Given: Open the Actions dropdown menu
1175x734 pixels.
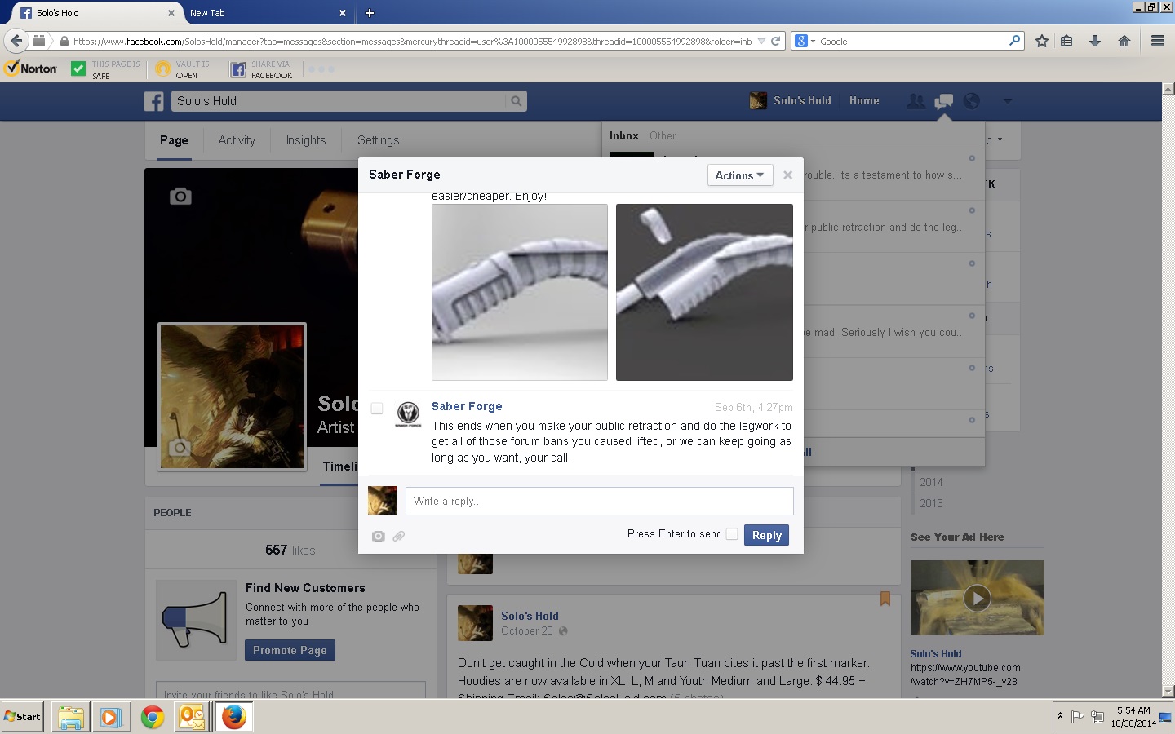Looking at the screenshot, I should tap(739, 175).
